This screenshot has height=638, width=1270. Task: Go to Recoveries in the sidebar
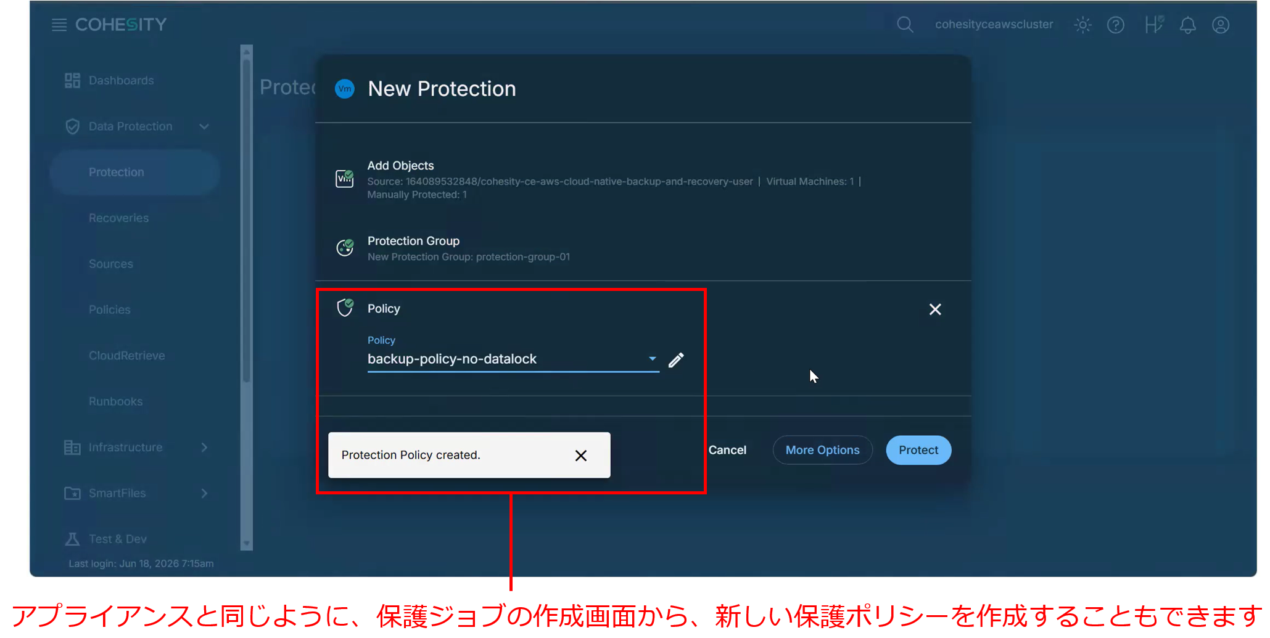click(118, 218)
